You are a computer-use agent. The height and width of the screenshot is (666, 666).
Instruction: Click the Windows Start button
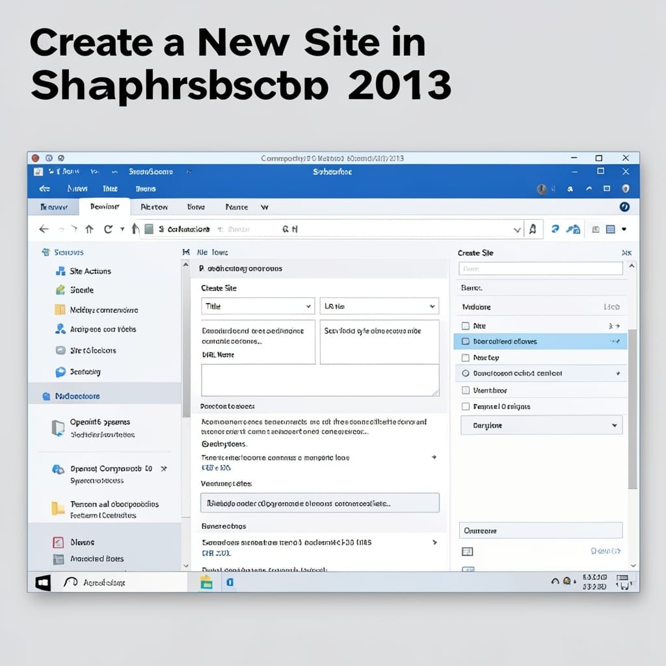point(42,582)
